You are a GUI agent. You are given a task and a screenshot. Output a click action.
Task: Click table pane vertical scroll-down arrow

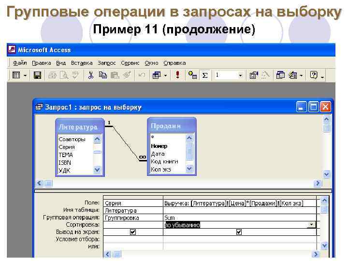click(x=326, y=174)
